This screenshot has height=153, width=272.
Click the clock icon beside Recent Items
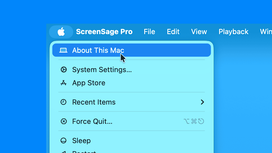click(x=64, y=102)
